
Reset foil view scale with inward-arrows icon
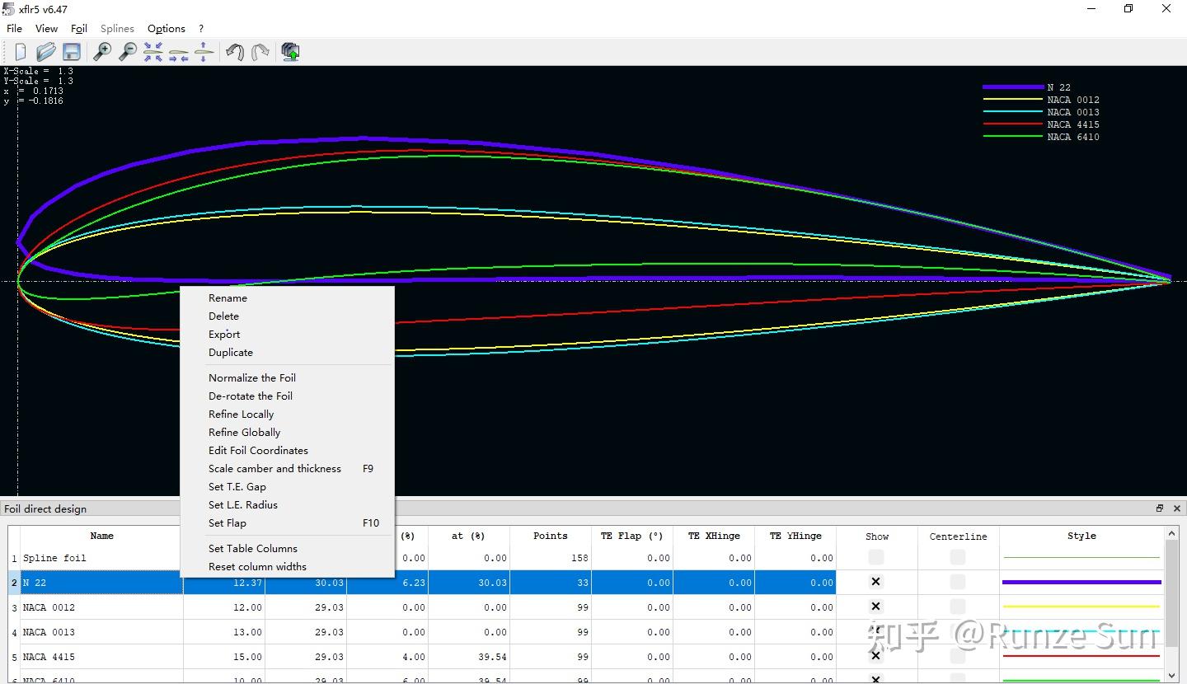coord(153,52)
